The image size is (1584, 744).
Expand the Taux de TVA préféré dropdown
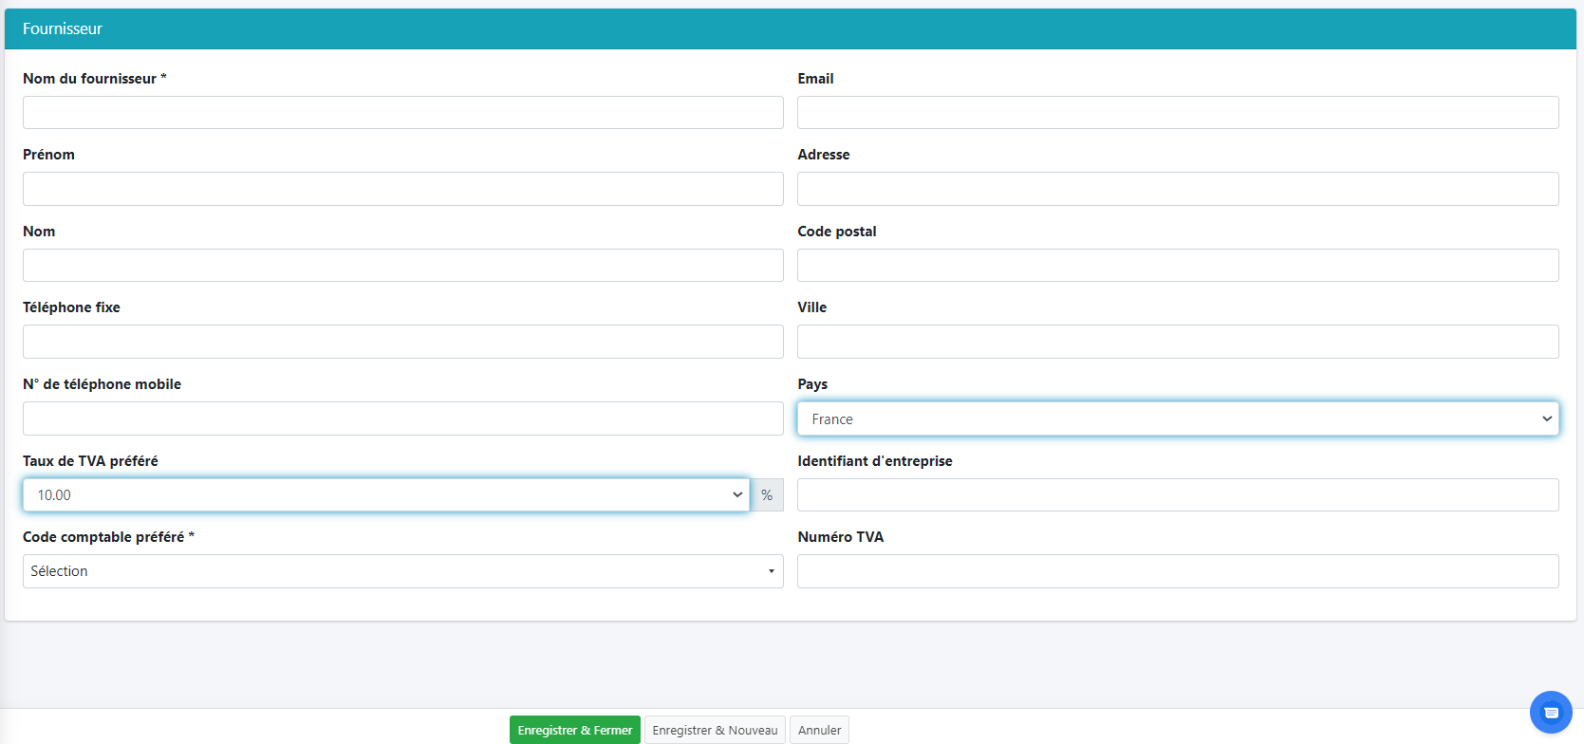(x=385, y=495)
